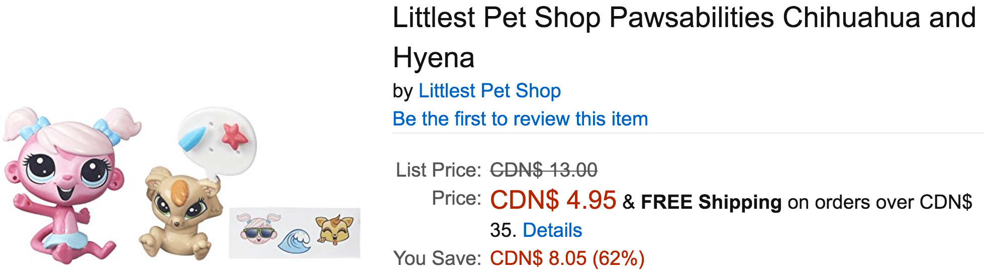
Task: Open the Littlest Pet Shop brand link
Action: click(489, 91)
